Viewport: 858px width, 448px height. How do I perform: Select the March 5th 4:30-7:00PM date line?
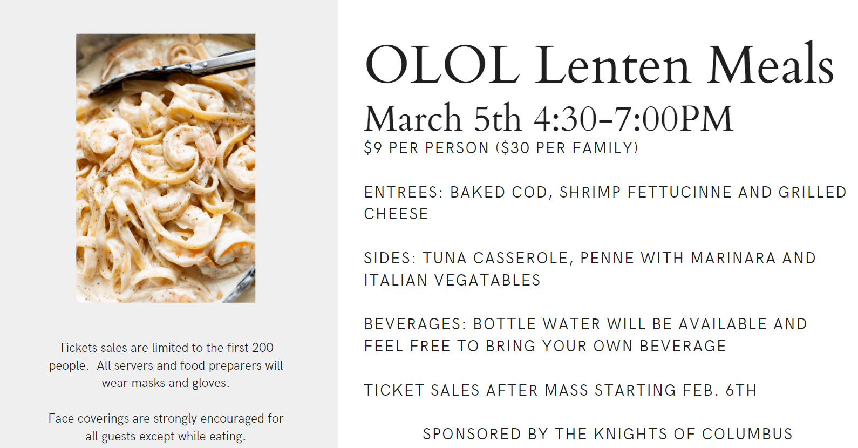549,118
